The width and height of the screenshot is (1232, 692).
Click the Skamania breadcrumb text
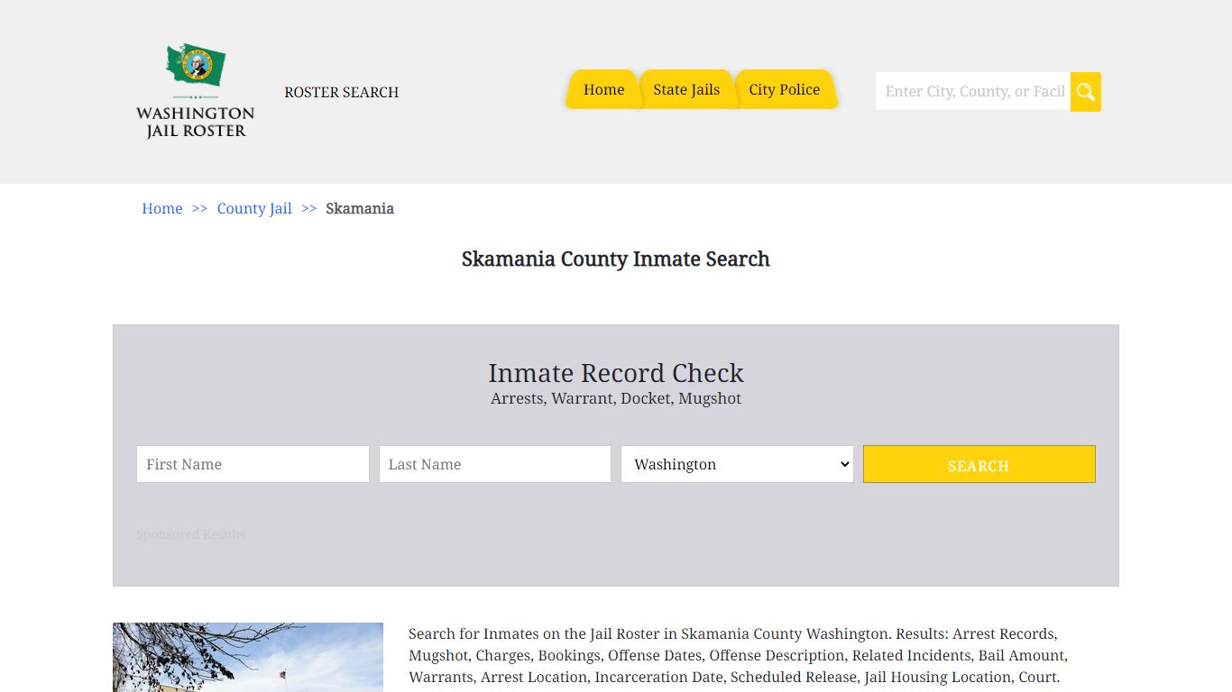360,208
